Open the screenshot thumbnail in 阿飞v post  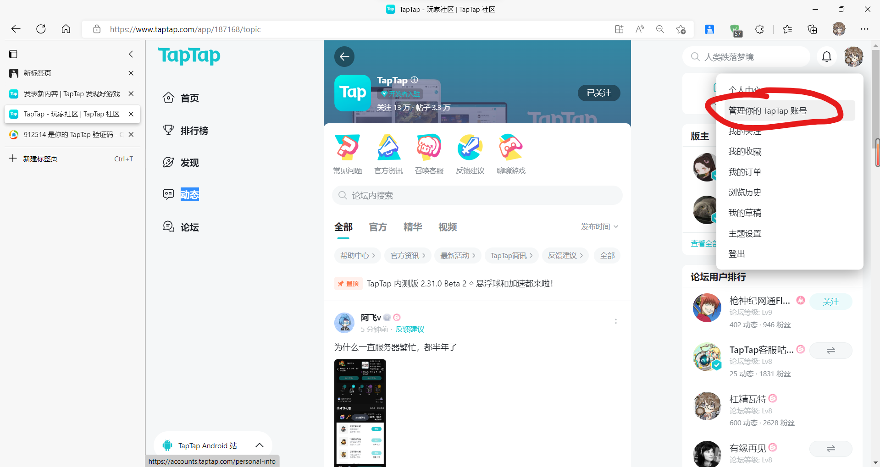pyautogui.click(x=360, y=413)
